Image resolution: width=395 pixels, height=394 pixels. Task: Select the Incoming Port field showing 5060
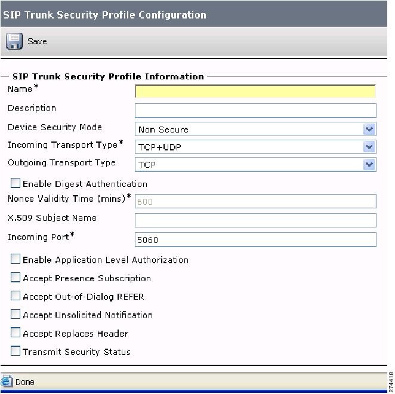[x=255, y=239]
